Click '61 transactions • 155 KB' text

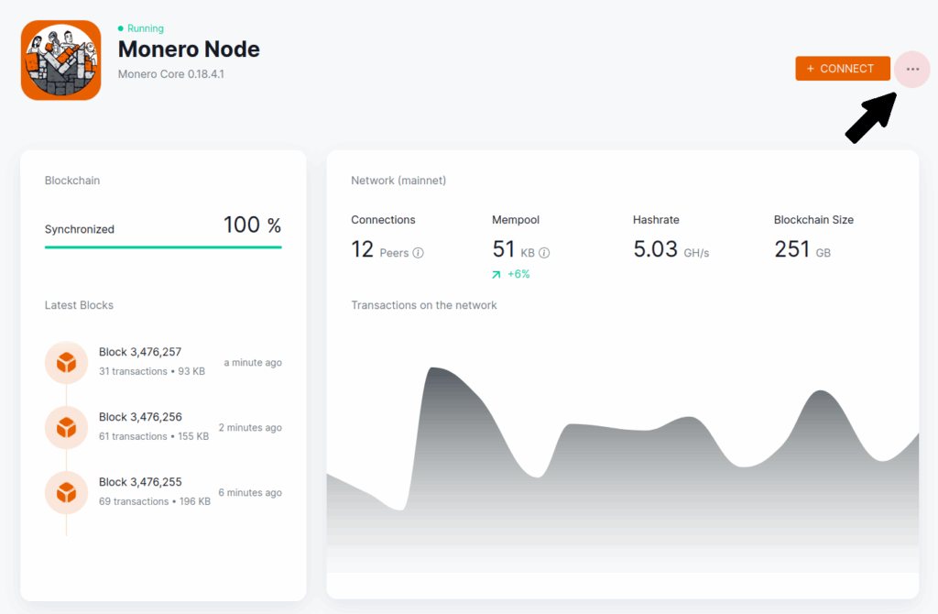point(154,437)
